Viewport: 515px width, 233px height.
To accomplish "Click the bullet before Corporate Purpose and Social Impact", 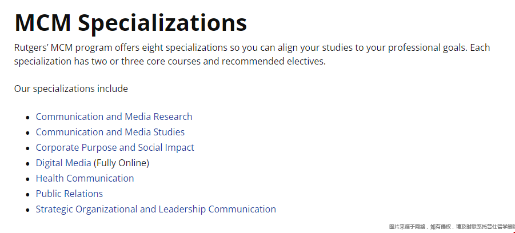I will (28, 148).
